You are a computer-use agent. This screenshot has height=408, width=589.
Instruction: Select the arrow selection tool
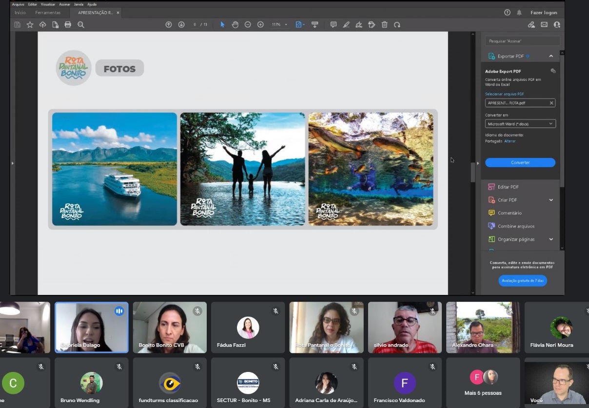click(222, 25)
